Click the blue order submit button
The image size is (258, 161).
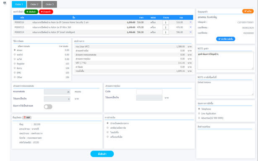[x=102, y=154]
